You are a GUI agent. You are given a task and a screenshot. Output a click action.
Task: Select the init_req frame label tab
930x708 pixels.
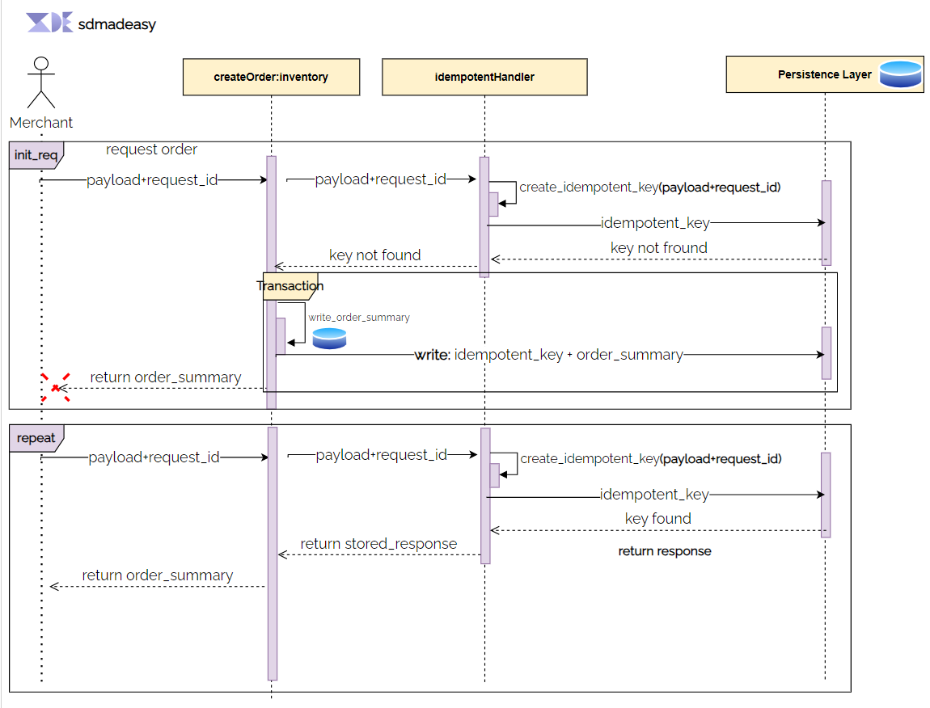pos(36,154)
